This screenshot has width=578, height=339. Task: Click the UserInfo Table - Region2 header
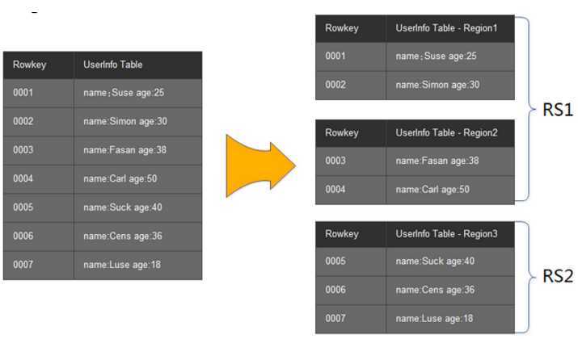pyautogui.click(x=446, y=132)
